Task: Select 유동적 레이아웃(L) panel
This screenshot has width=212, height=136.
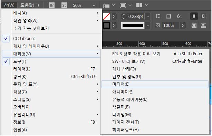Action: click(x=155, y=99)
